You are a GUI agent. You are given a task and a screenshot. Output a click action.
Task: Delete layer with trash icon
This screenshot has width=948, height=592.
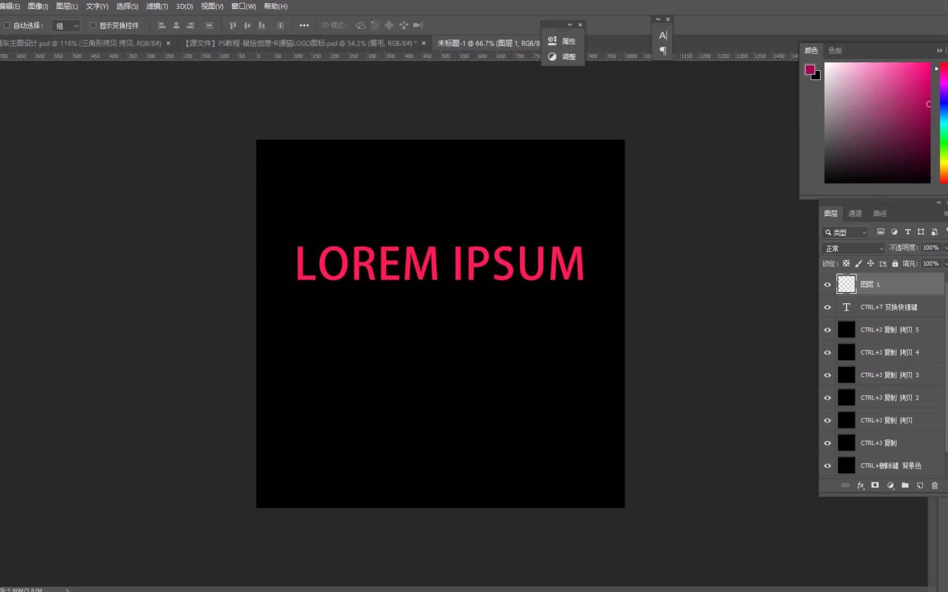(x=935, y=485)
